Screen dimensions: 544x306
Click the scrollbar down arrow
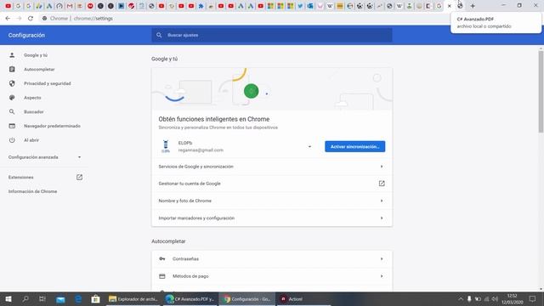coord(541,289)
